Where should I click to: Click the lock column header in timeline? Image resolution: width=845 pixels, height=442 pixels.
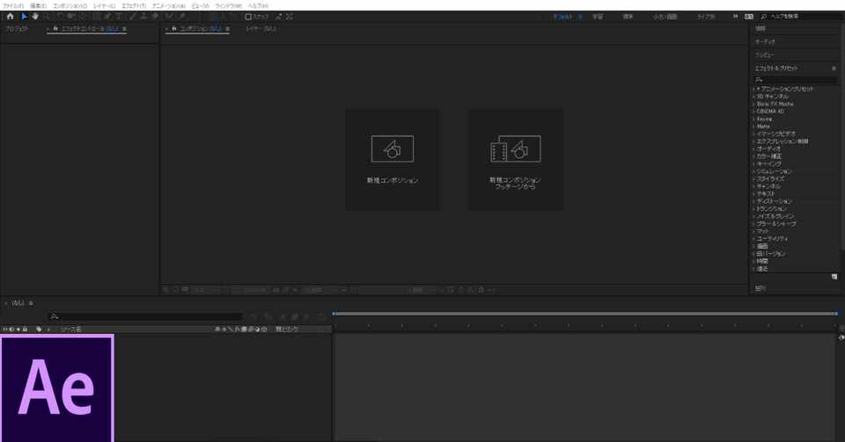tap(25, 329)
